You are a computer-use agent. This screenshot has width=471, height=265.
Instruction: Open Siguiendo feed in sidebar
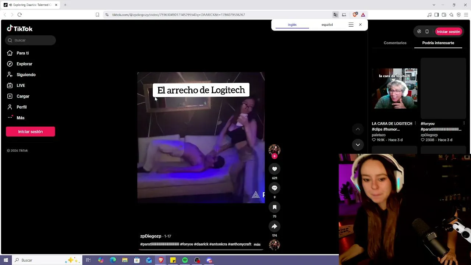(21, 75)
